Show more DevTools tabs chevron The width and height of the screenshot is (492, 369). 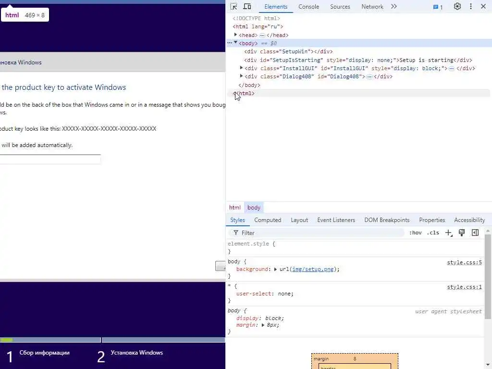[x=394, y=6]
